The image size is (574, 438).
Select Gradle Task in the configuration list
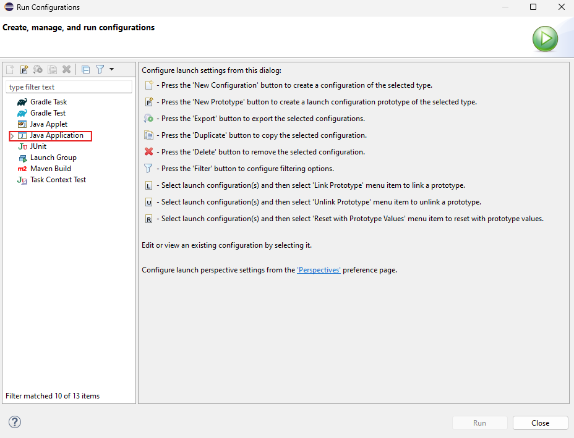click(48, 102)
